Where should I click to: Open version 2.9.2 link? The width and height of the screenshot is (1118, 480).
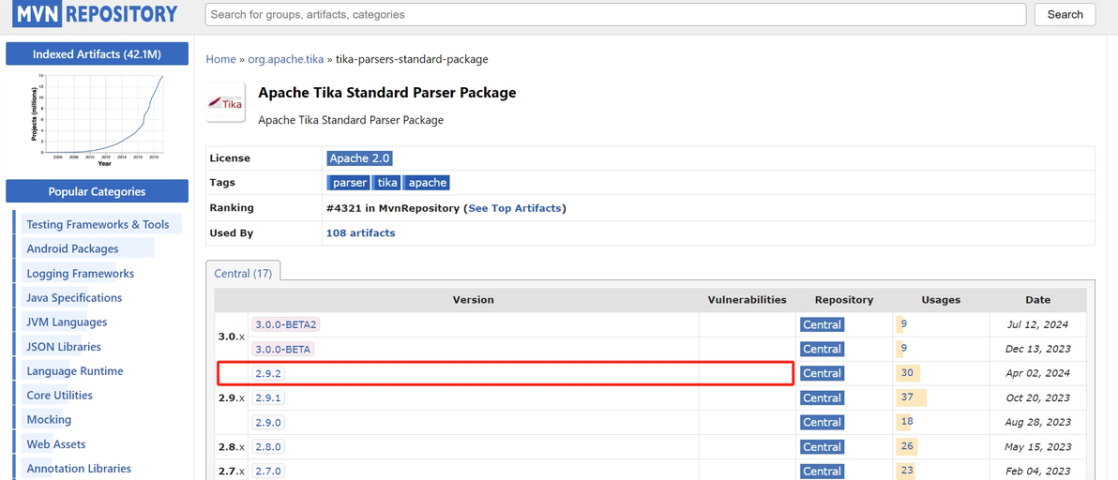click(268, 373)
